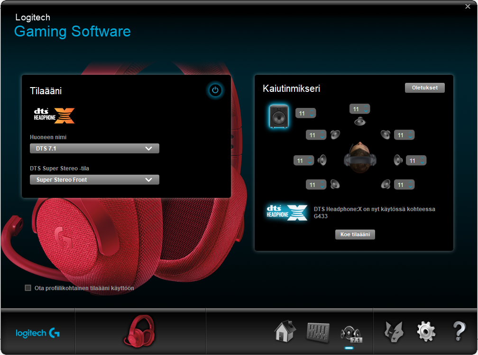Adjust the rear left speaker volume stepper
The width and height of the screenshot is (478, 355).
point(316,184)
